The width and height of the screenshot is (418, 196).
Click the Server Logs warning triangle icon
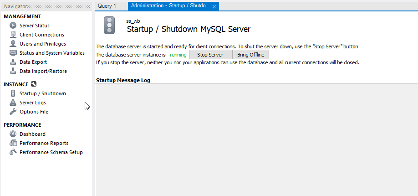coord(13,103)
